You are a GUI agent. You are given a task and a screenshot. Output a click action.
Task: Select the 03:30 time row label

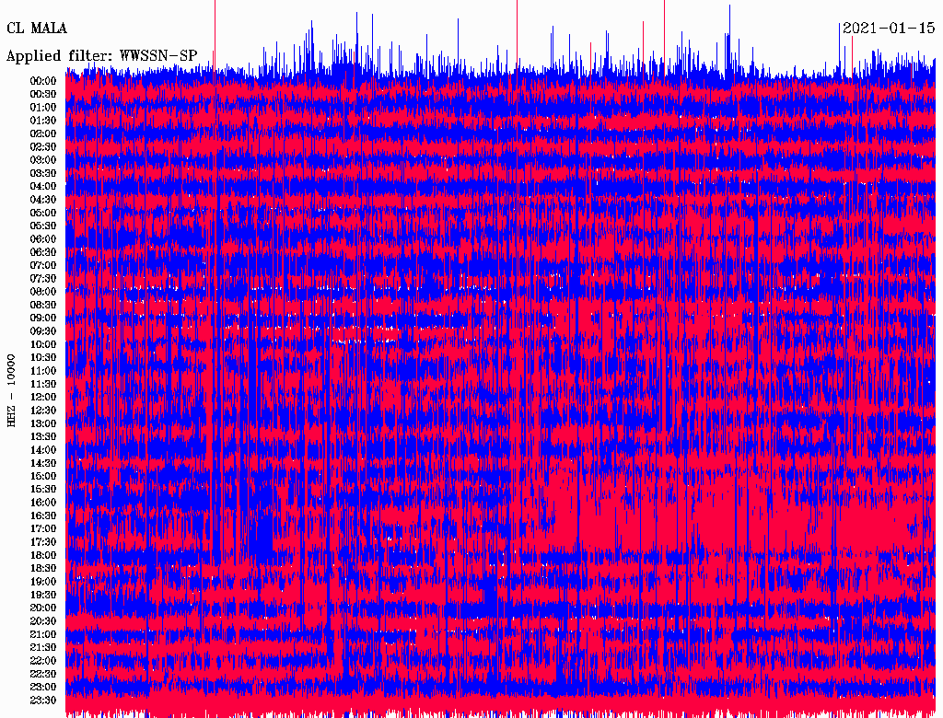43,173
